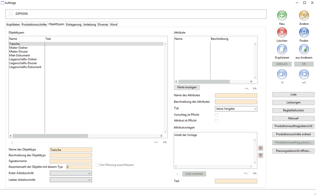Go to previous record with -1 arrow
This screenshot has width=316, height=195.
(282, 74)
